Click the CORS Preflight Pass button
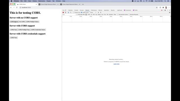180x101 pixels. tap(24, 30)
